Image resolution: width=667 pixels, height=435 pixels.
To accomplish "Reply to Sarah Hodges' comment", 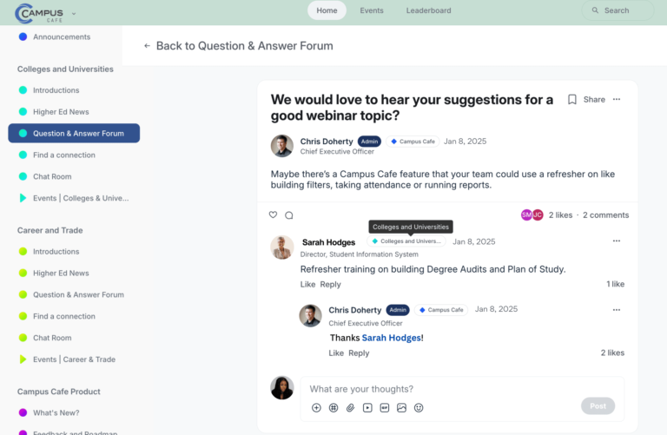I will pos(330,284).
